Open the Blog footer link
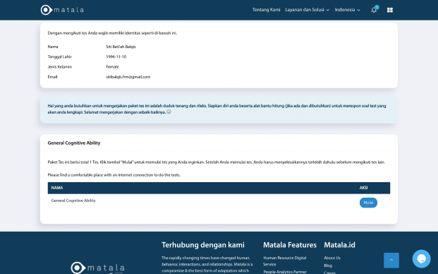 328,266
